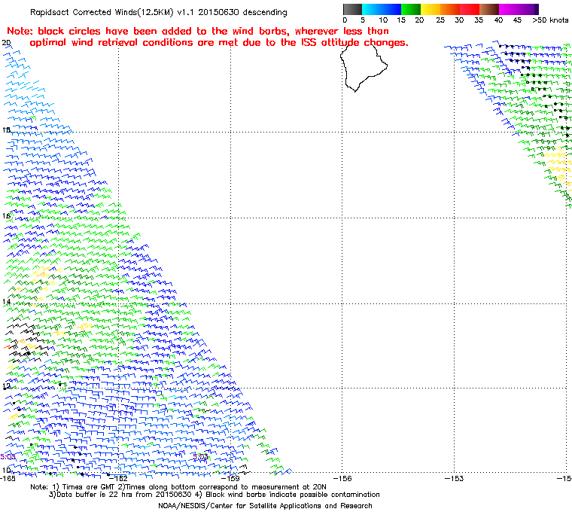Click the cyan 5-10 knots legend swatch

click(372, 9)
